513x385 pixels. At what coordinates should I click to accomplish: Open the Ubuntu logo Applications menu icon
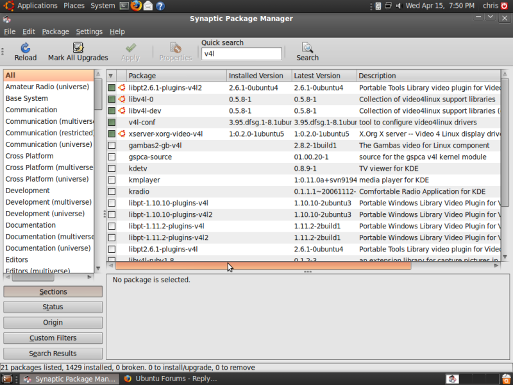9,6
